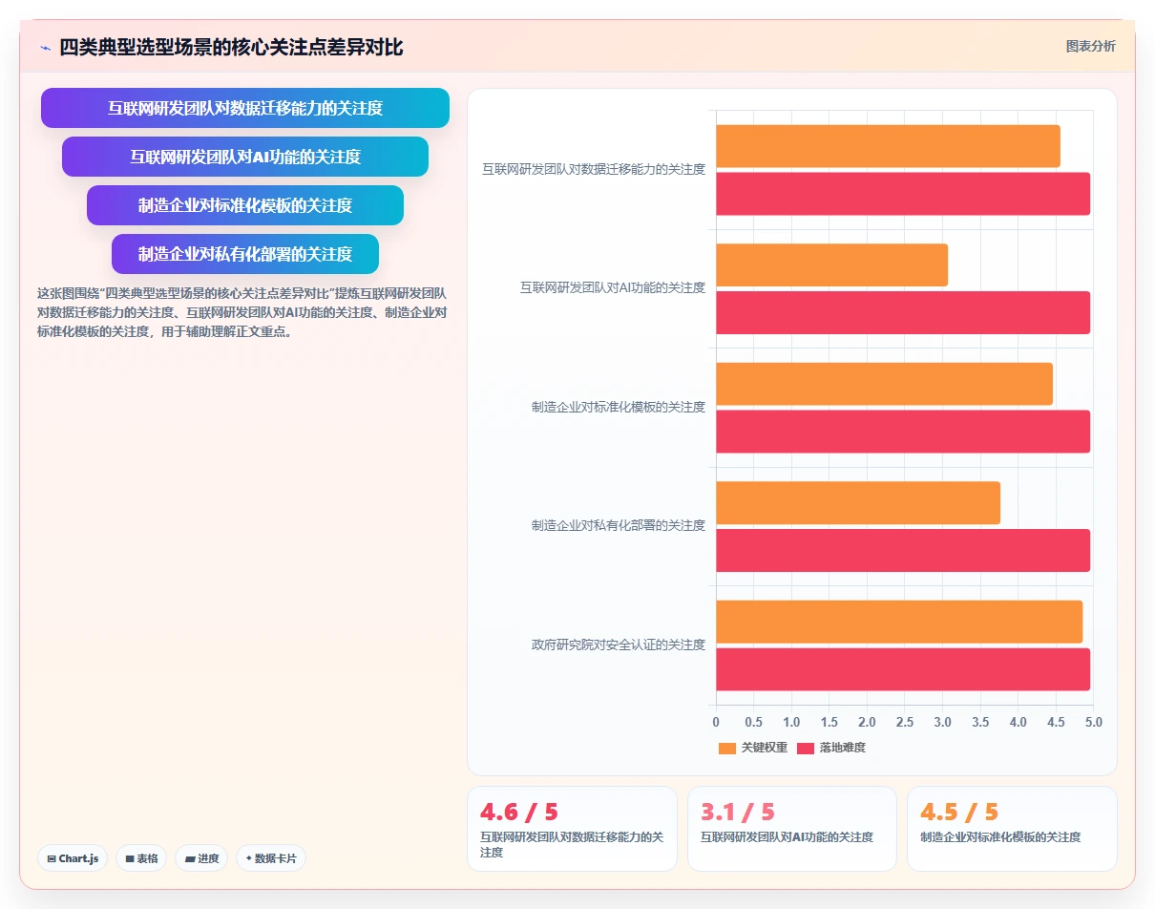Screen dimensions: 1155x909
Task: Click y-axis label 互联网研发团队对数据迁移能力的关注度
Action: coord(594,169)
